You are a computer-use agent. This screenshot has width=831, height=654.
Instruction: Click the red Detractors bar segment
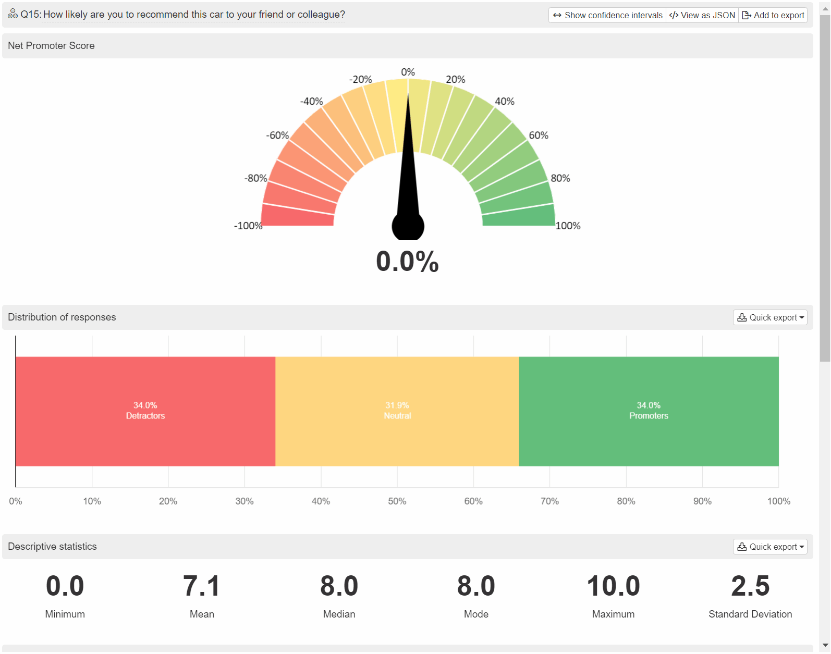[145, 411]
